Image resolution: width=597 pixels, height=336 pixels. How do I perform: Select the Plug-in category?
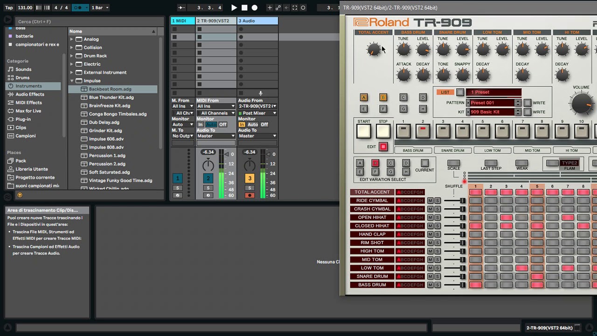tap(23, 119)
